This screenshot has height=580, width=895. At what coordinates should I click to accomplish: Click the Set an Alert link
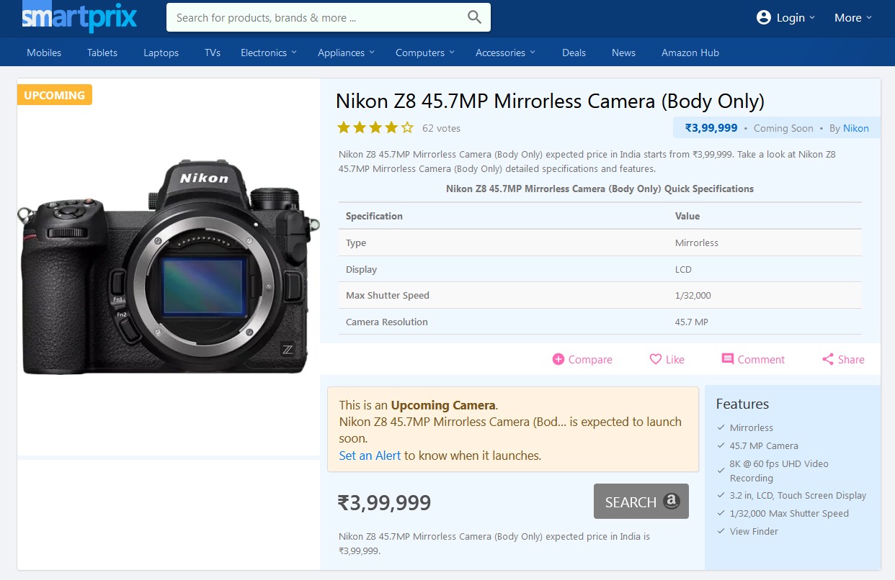tap(370, 456)
